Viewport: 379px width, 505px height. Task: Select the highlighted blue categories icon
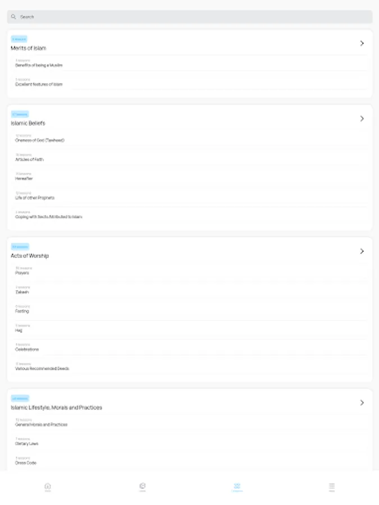click(237, 486)
